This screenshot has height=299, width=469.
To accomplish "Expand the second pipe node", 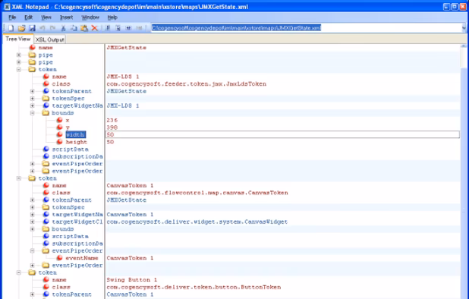I will coord(18,62).
